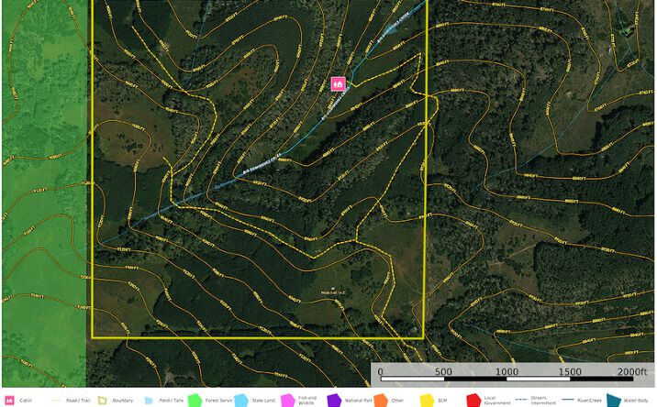Click the 'Forest Service' legend label
Screen dimensions: 657x407
pyautogui.click(x=218, y=401)
